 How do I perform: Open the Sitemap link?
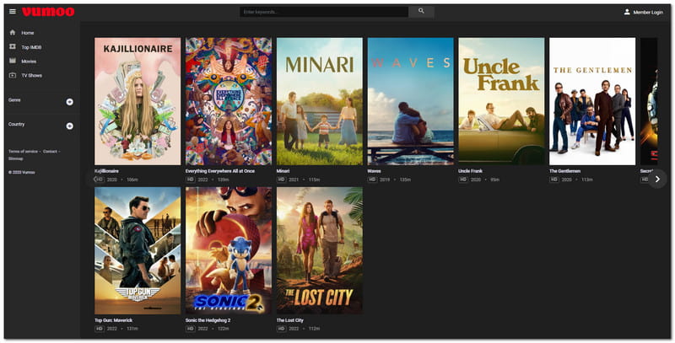pyautogui.click(x=15, y=158)
